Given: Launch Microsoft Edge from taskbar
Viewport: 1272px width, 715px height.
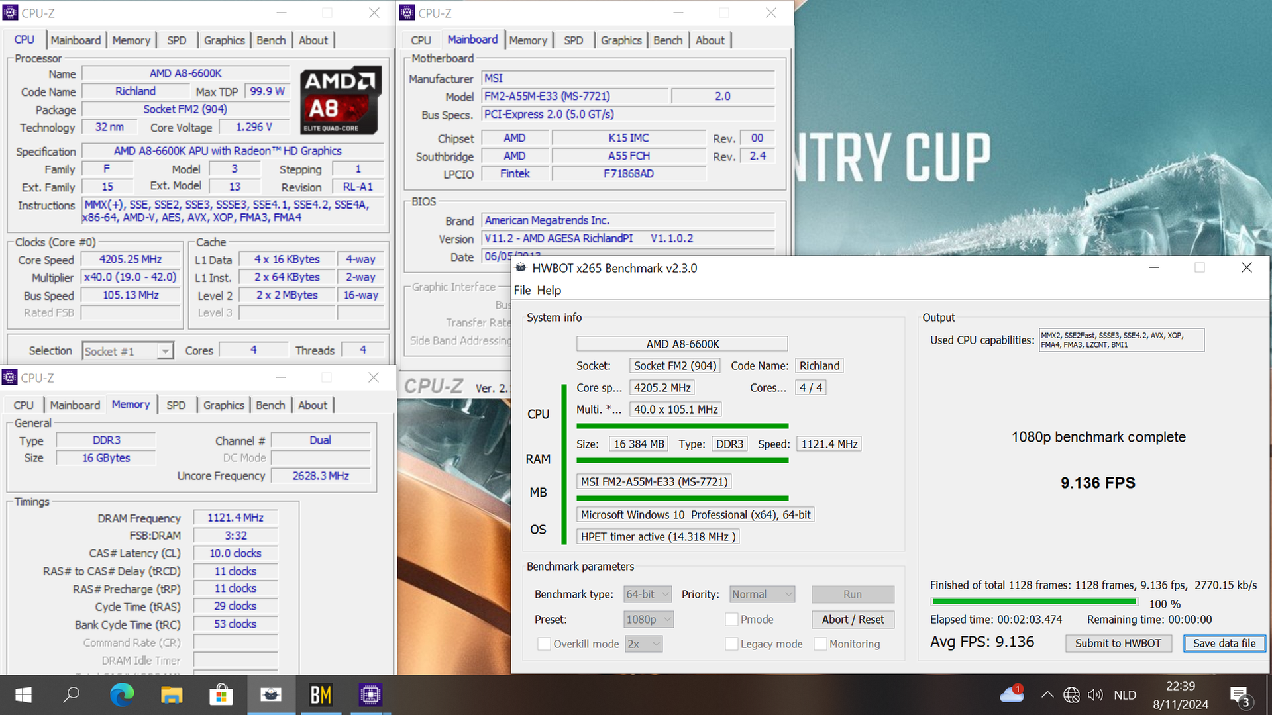Looking at the screenshot, I should (x=122, y=695).
